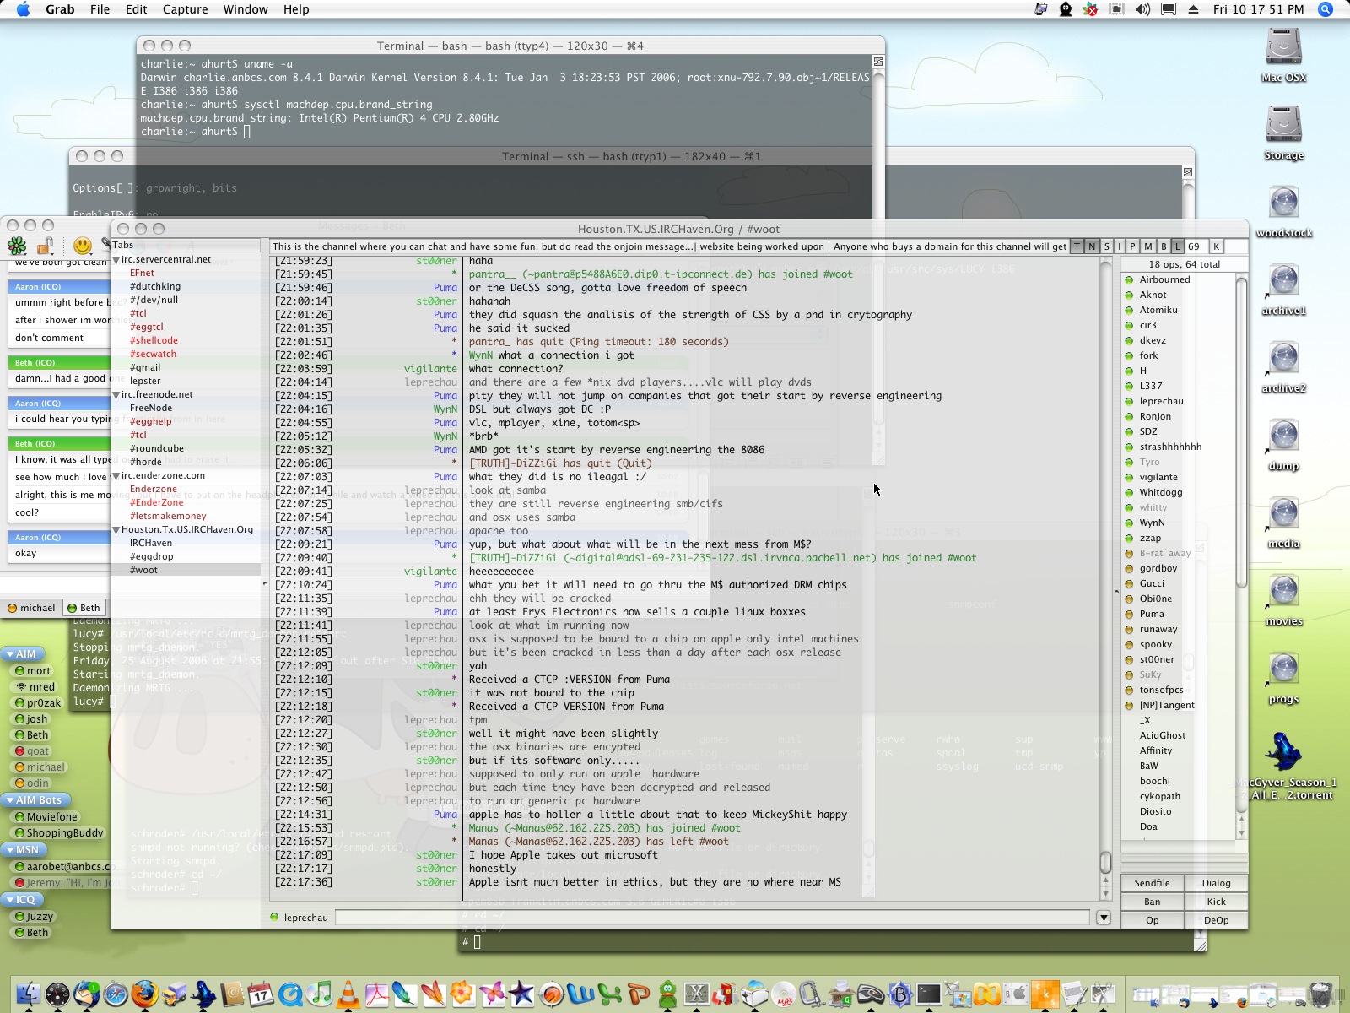Open the Window menu
Screen dimensions: 1350x1013
[x=246, y=9]
